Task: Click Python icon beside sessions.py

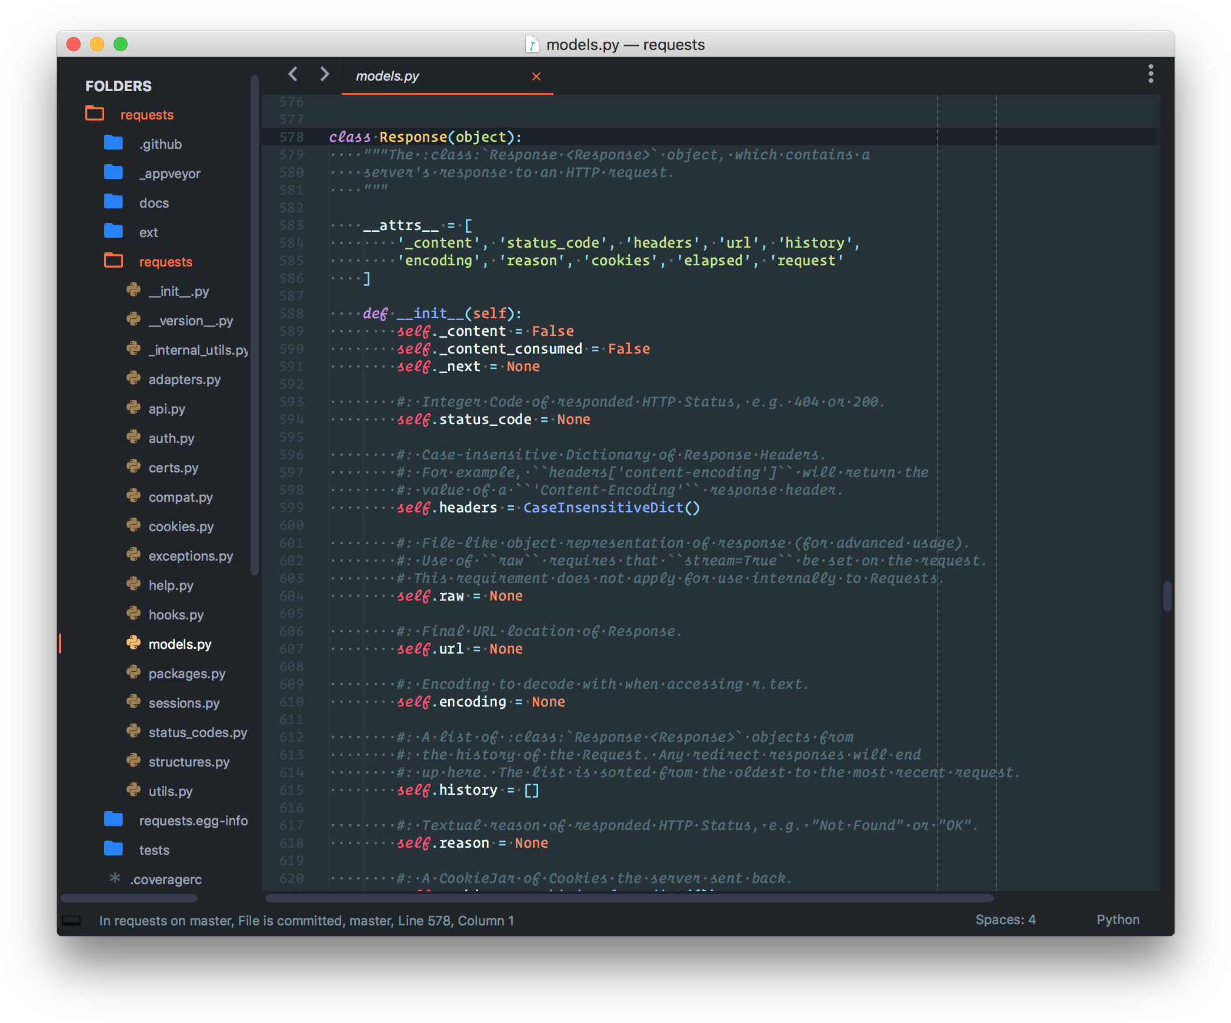Action: (134, 702)
